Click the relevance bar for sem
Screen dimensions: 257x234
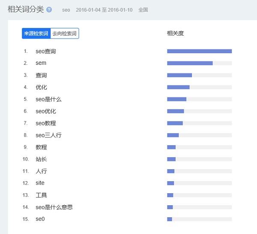tap(199, 63)
